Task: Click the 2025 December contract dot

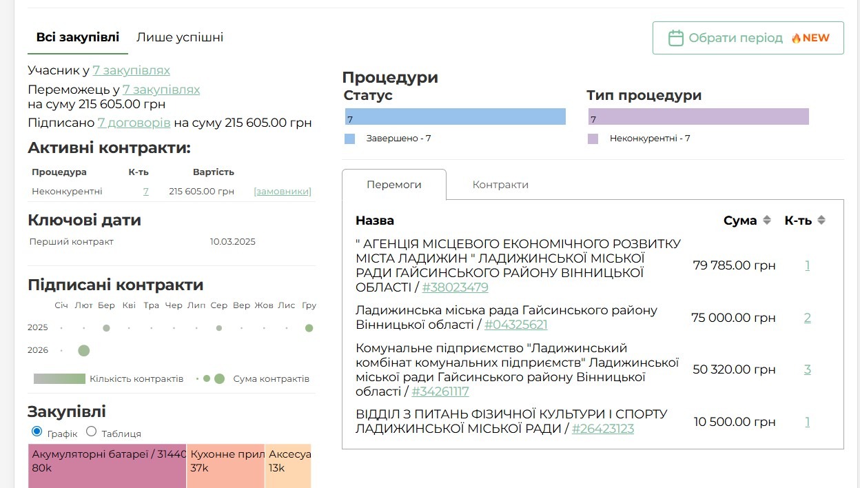Action: coord(309,328)
